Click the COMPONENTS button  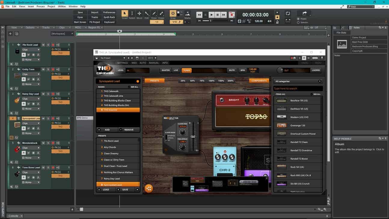point(259,81)
